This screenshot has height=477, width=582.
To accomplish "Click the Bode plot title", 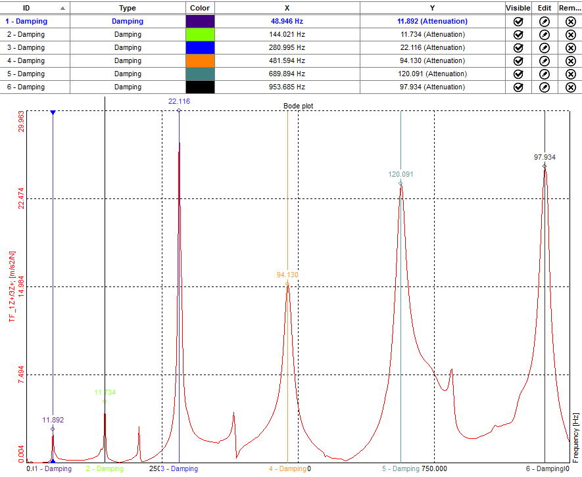I will coord(299,106).
